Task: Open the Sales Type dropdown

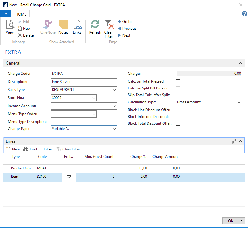Action: pyautogui.click(x=114, y=90)
